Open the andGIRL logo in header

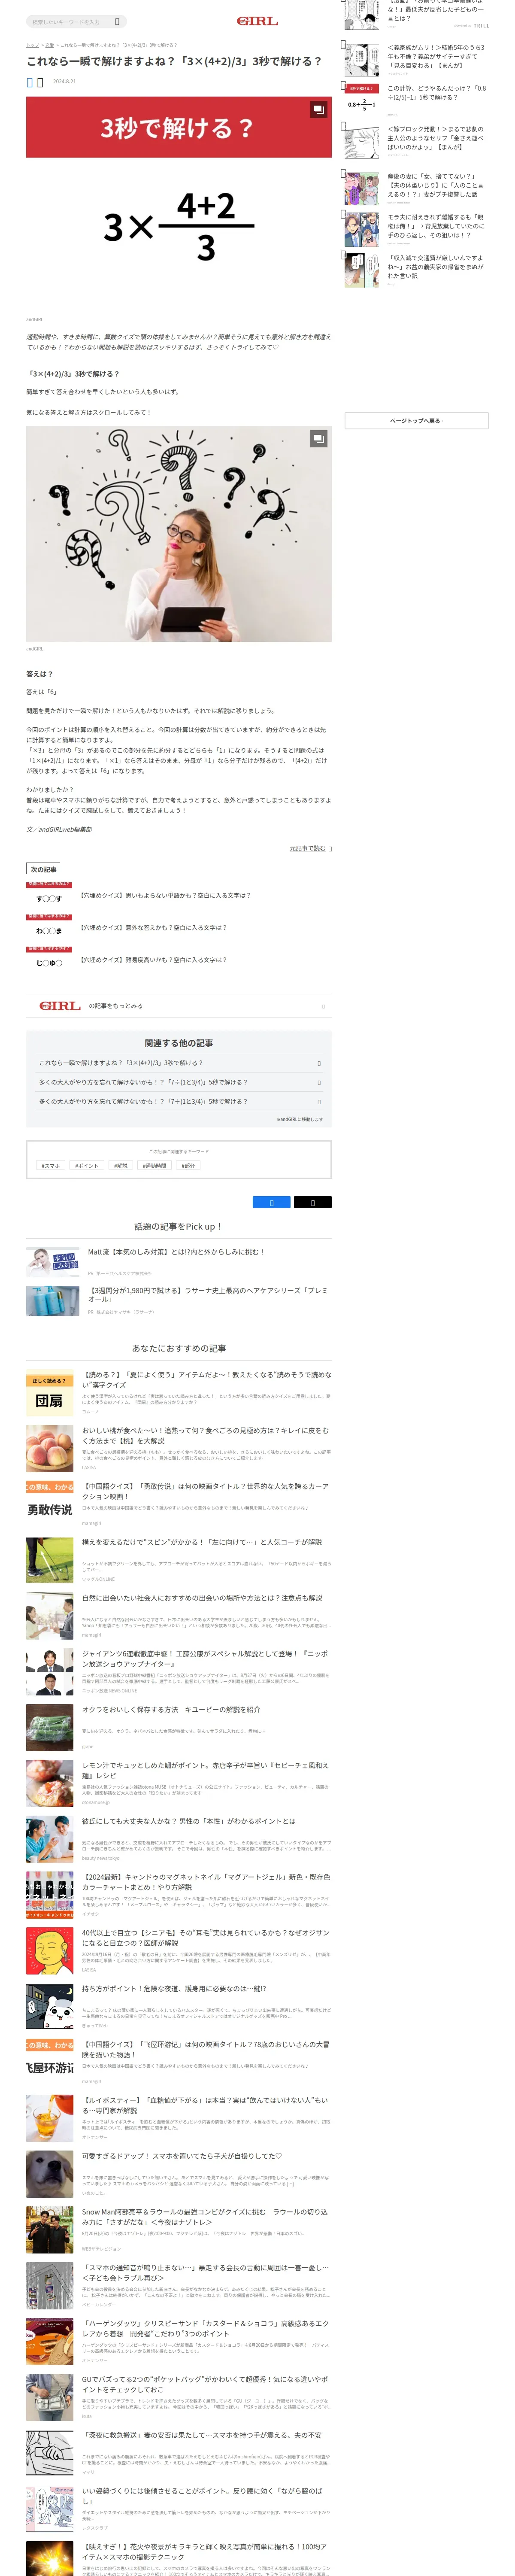point(257,21)
